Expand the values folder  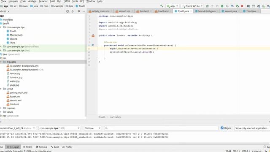pos(1,112)
